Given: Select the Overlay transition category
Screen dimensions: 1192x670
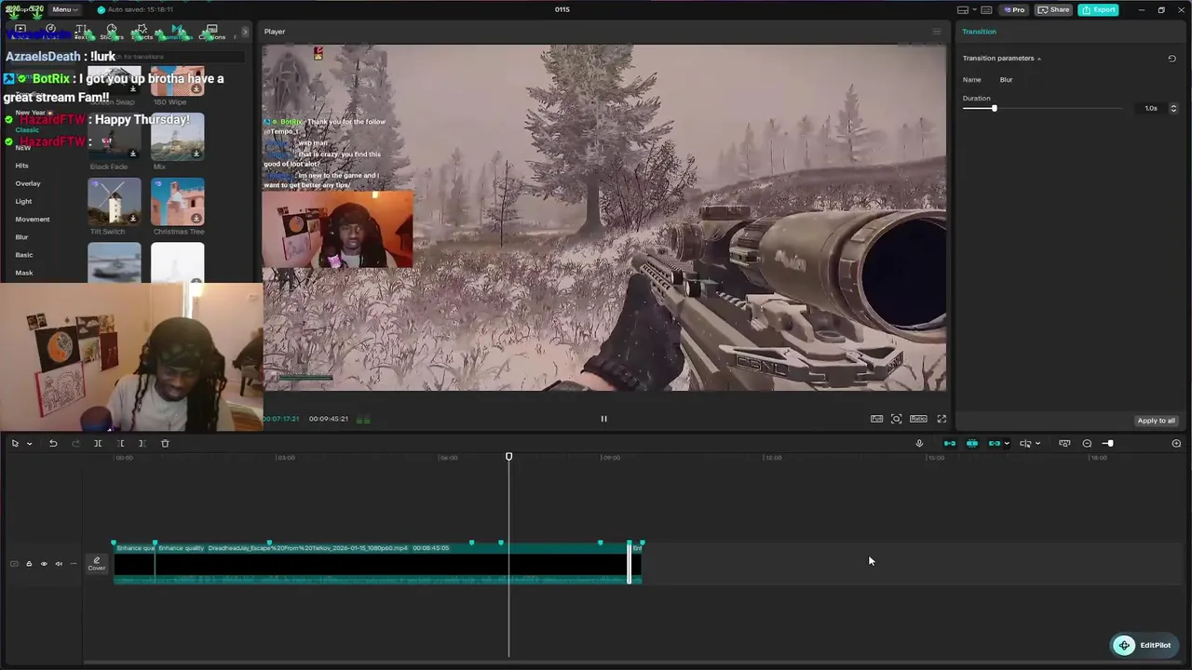Looking at the screenshot, I should pyautogui.click(x=28, y=183).
